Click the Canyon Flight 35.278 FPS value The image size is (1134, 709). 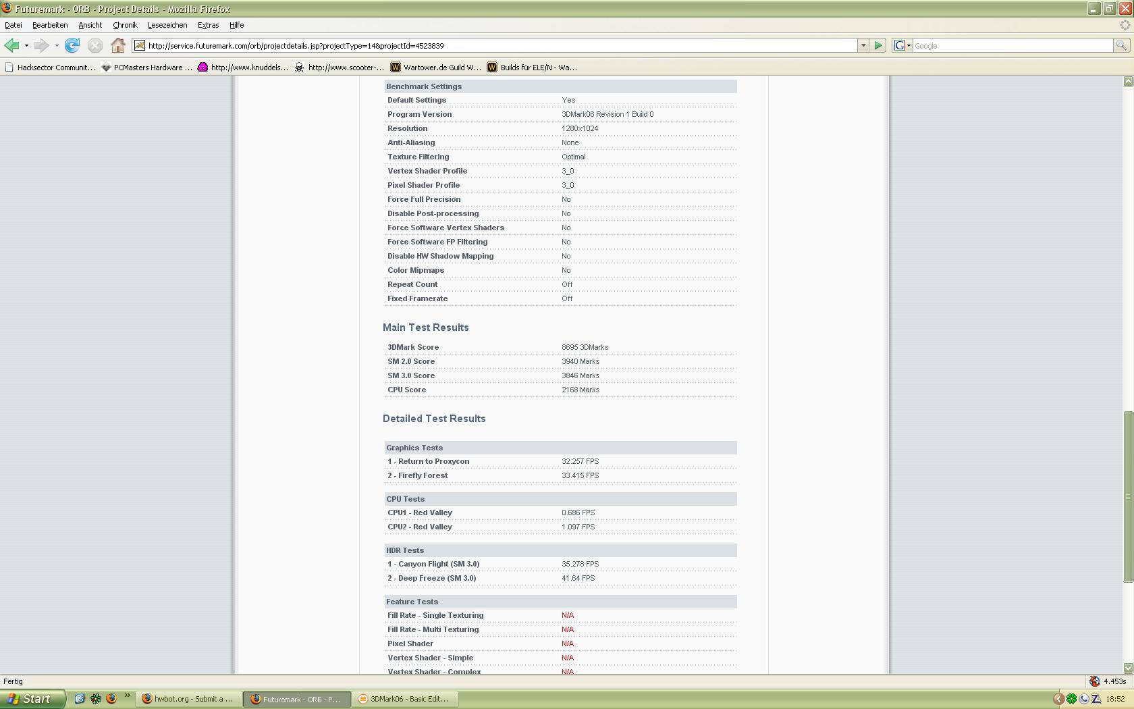coord(580,564)
